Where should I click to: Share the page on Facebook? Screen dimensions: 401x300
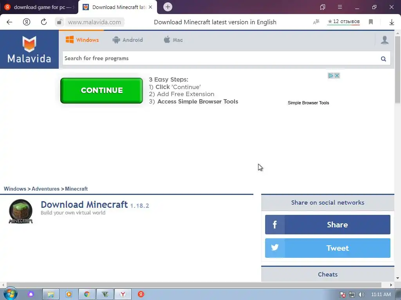[328, 225]
